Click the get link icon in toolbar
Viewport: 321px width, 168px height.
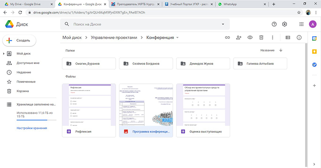(227, 37)
